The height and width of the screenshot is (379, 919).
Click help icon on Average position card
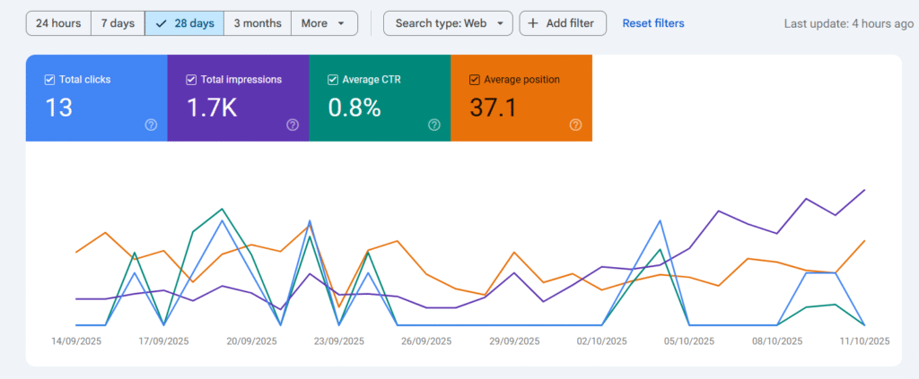(575, 125)
